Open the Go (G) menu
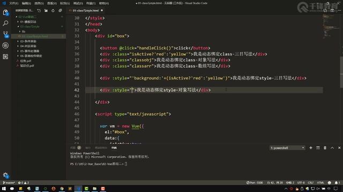This screenshot has width=343, height=192. [65, 3]
